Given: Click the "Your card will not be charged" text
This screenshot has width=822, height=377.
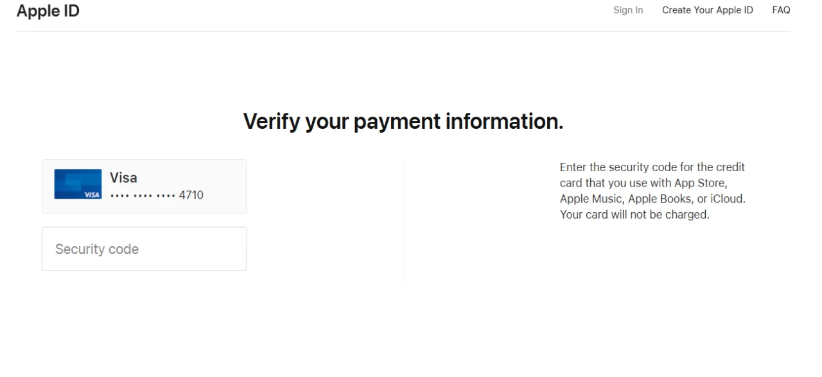Looking at the screenshot, I should click(634, 215).
